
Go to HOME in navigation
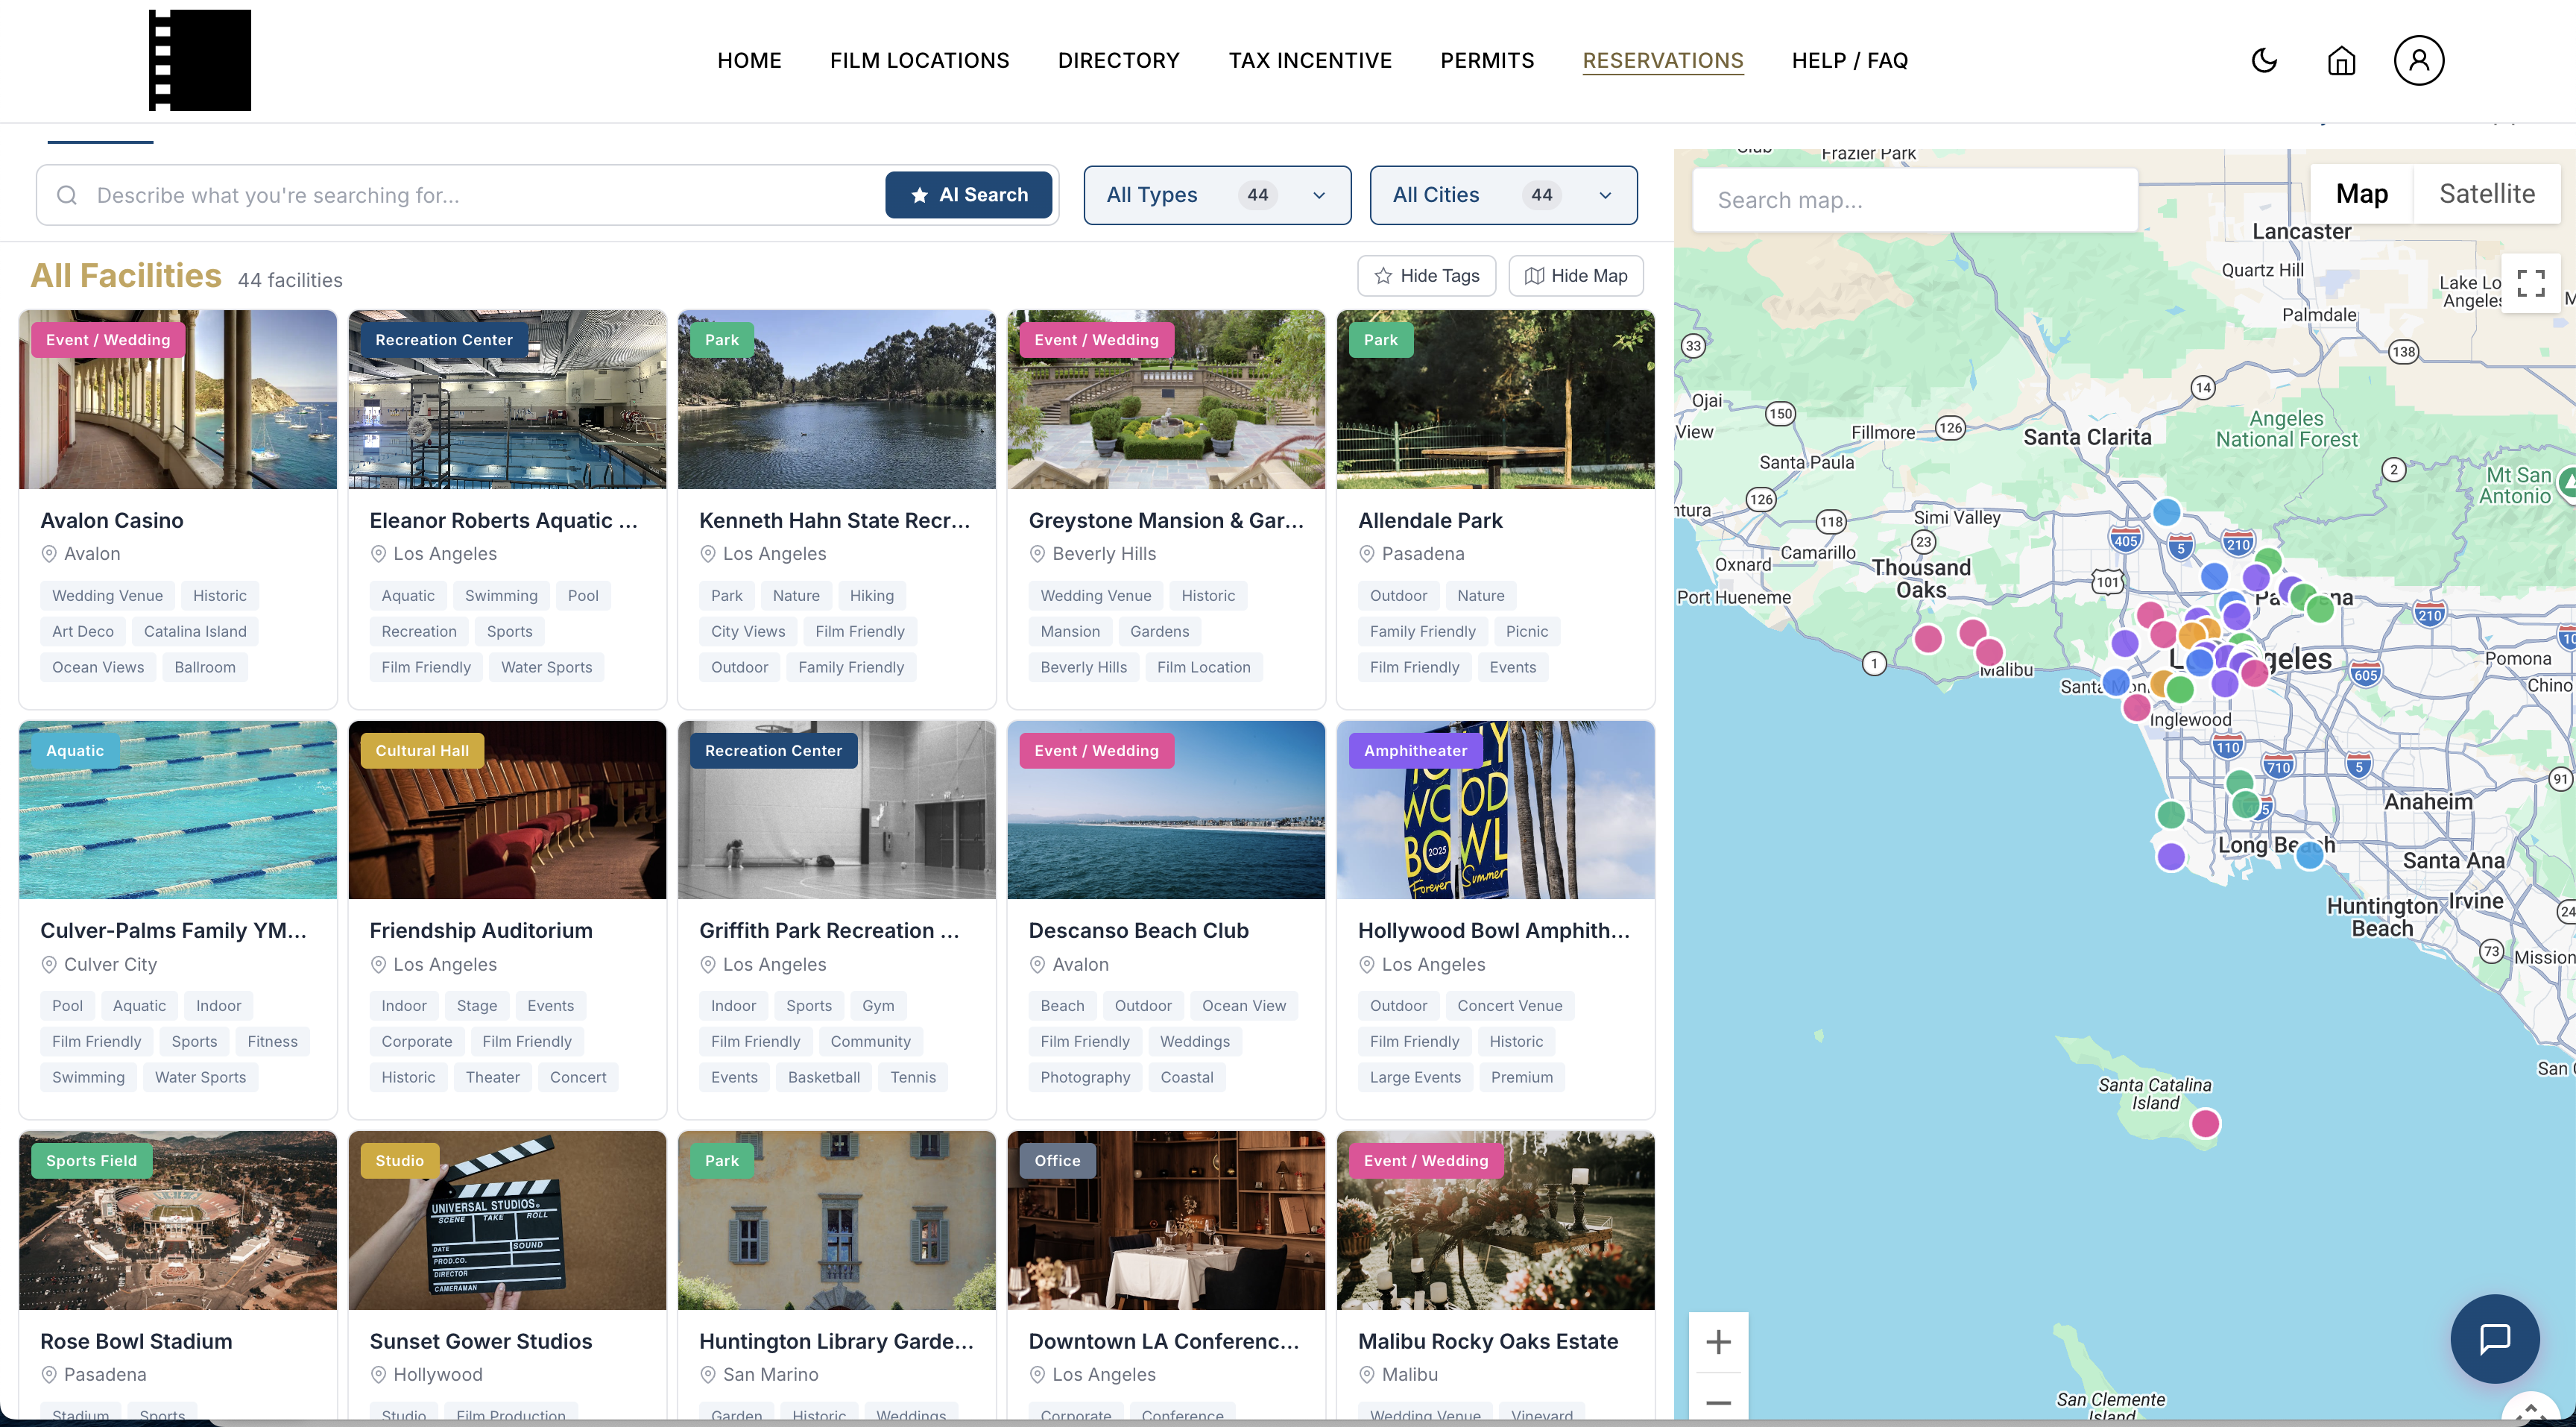[749, 60]
